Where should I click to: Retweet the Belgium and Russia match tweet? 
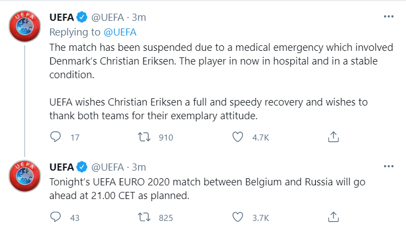144,217
